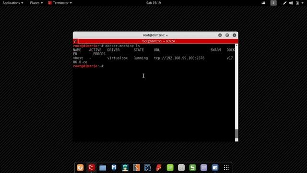Close the Terminator window

pyautogui.click(x=235, y=35)
